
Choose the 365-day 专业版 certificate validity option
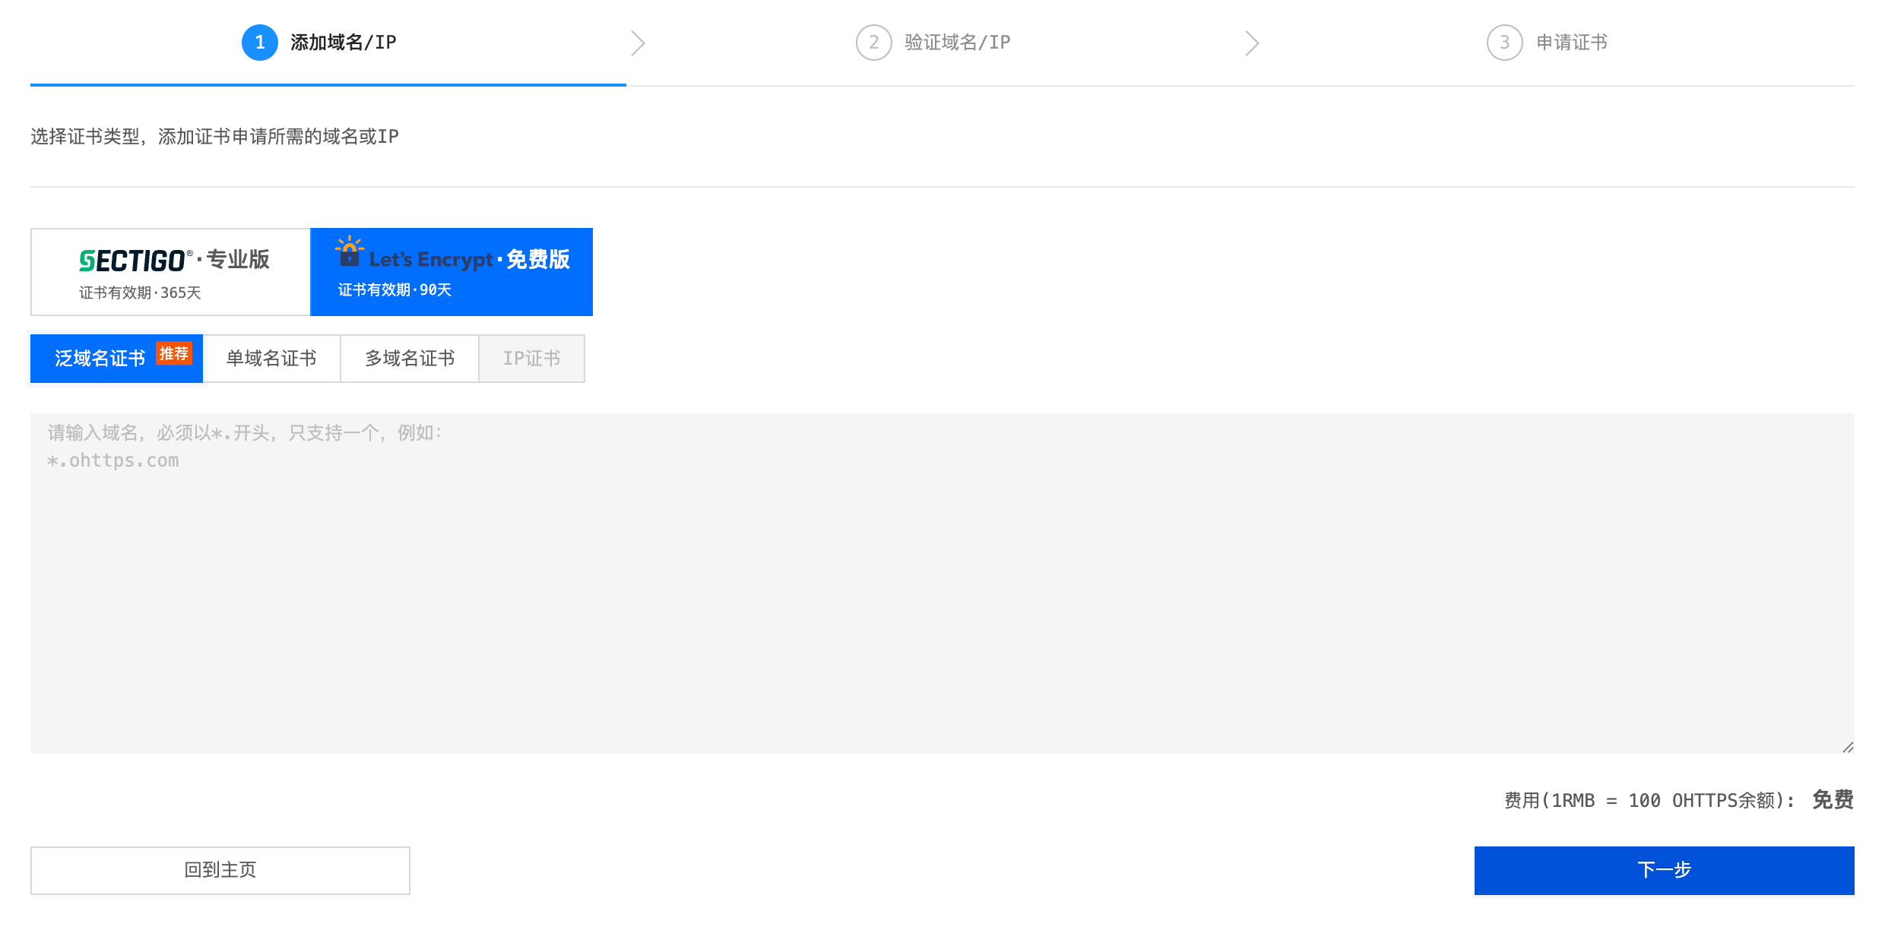point(171,272)
